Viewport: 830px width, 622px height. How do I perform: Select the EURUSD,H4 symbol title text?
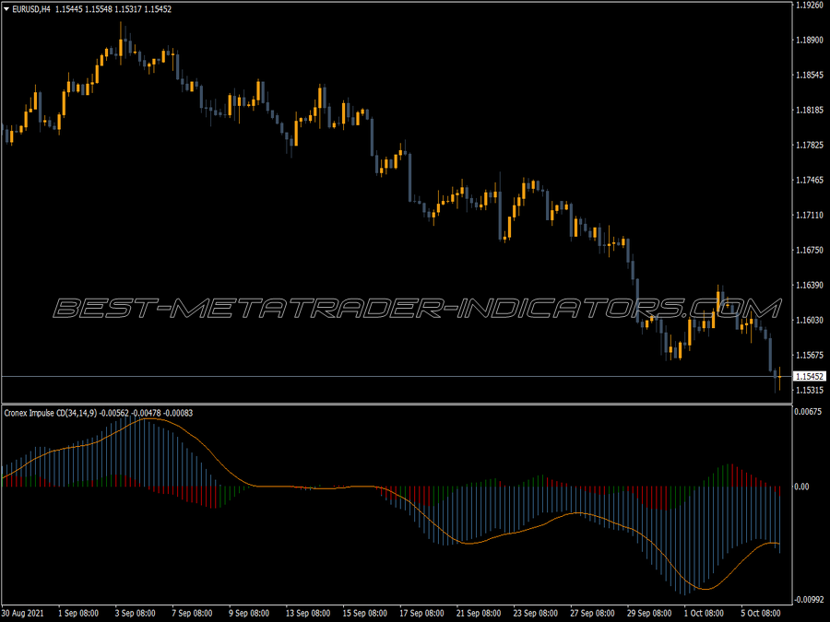coord(31,9)
